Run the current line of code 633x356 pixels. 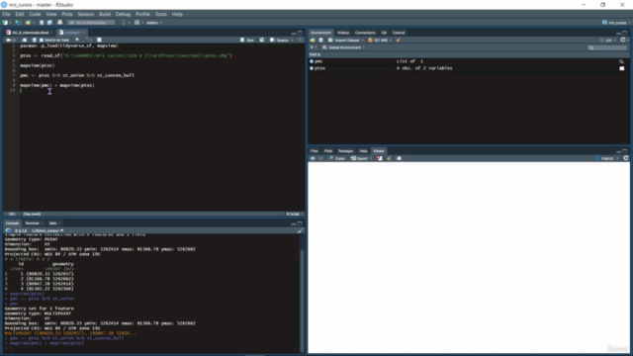[247, 40]
